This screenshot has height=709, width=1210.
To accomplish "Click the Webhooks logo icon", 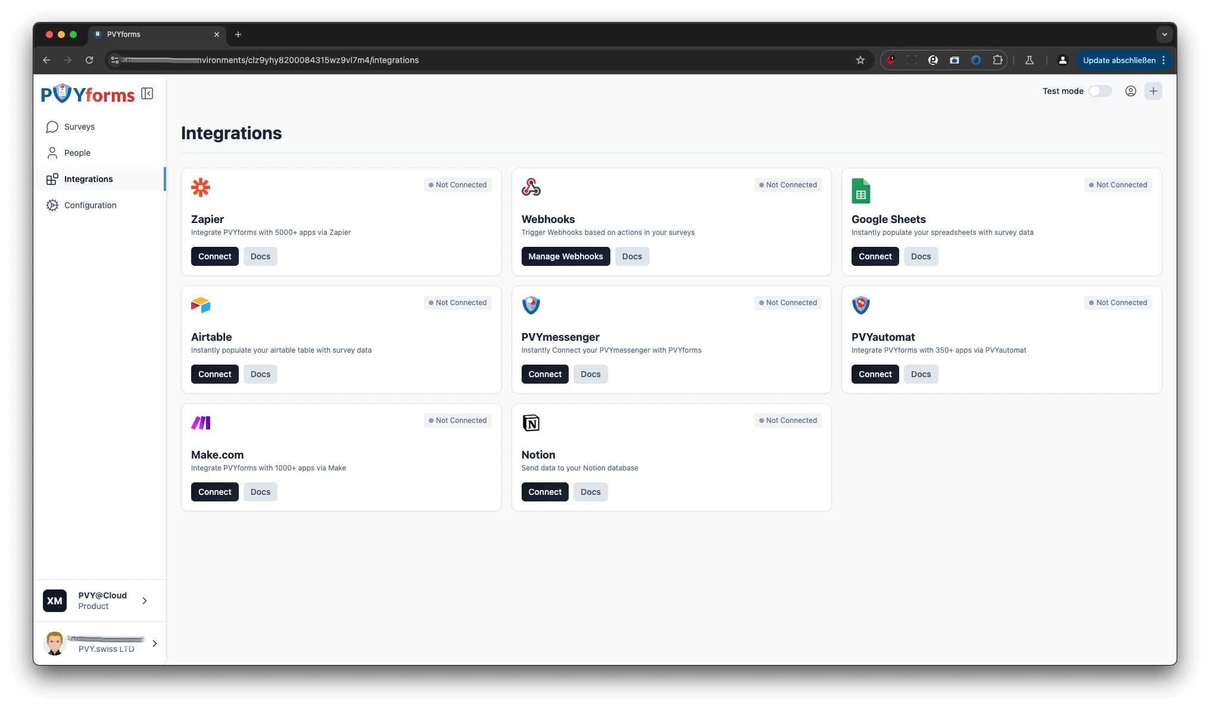I will [531, 187].
